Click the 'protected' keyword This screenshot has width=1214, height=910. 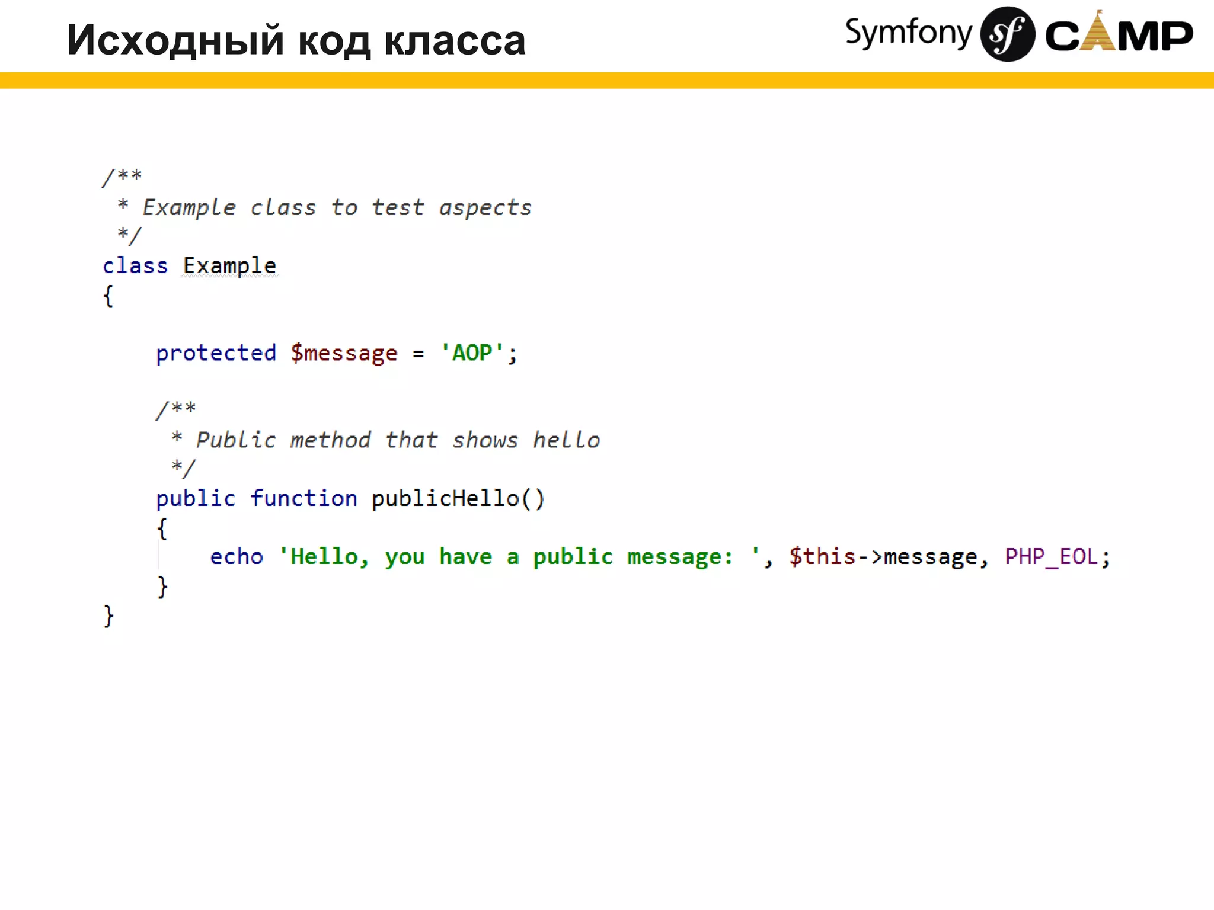(x=216, y=353)
